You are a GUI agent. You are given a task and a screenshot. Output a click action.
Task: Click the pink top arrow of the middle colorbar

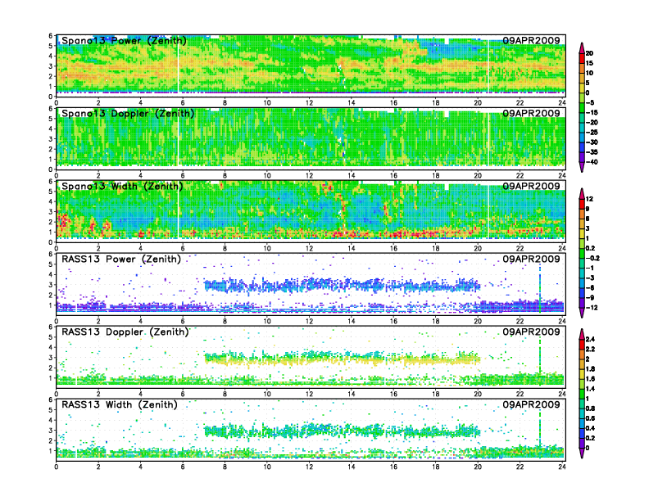pyautogui.click(x=582, y=193)
